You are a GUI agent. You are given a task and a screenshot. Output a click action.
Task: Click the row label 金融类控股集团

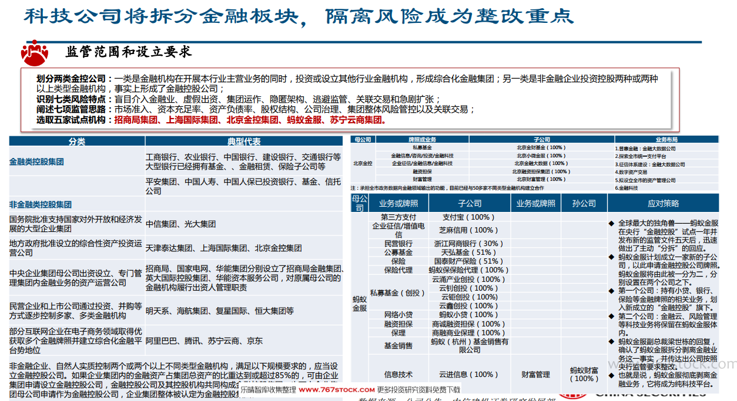pos(36,161)
